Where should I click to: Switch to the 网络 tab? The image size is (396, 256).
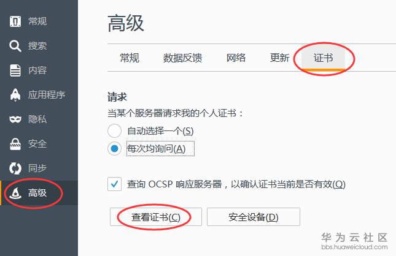[236, 58]
